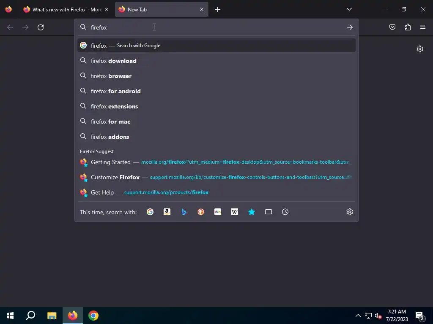Screen dimensions: 433x324
Task: Select suggestion firefox addons
Action: (216, 137)
